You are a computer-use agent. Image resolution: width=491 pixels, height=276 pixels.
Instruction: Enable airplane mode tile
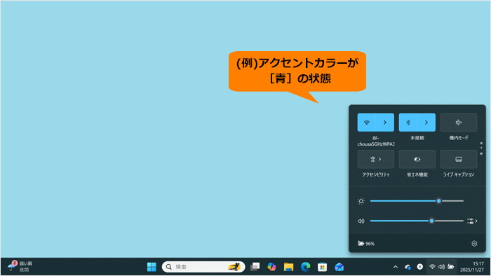coord(459,123)
